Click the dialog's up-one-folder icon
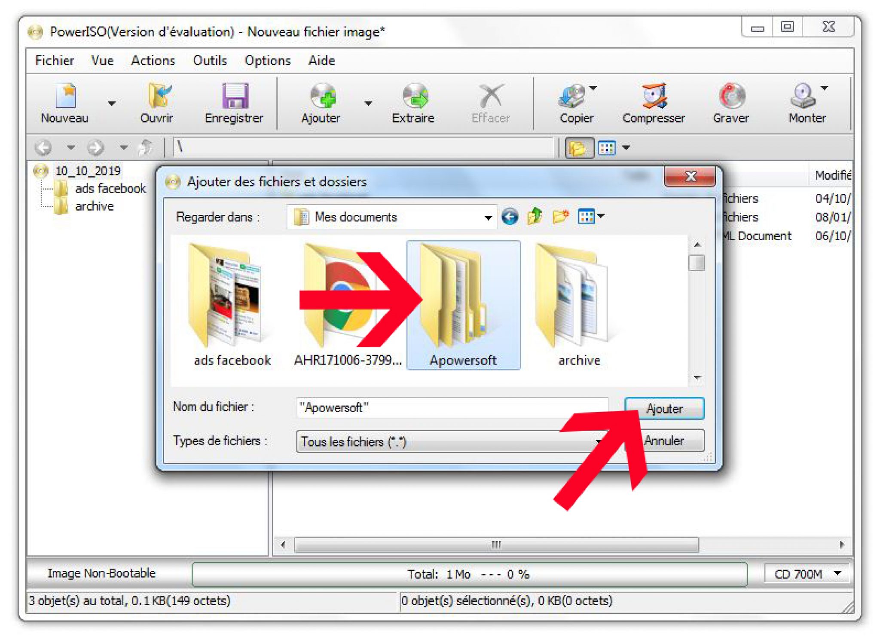The image size is (880, 637). pos(535,217)
